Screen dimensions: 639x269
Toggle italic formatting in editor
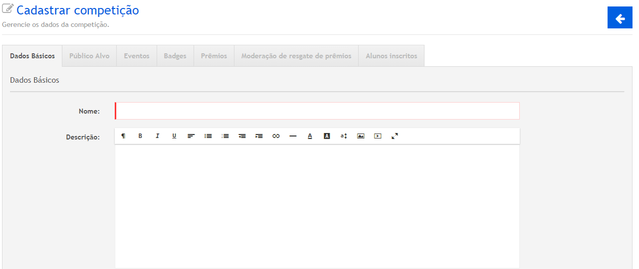(x=157, y=136)
